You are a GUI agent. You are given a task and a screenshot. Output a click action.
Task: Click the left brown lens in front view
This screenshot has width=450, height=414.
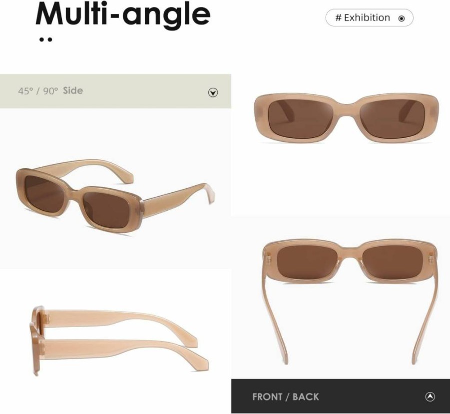tap(301, 118)
